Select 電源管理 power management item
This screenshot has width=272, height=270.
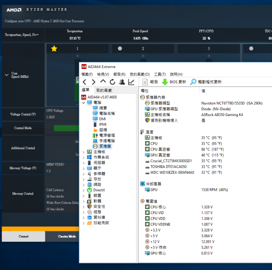(104, 136)
